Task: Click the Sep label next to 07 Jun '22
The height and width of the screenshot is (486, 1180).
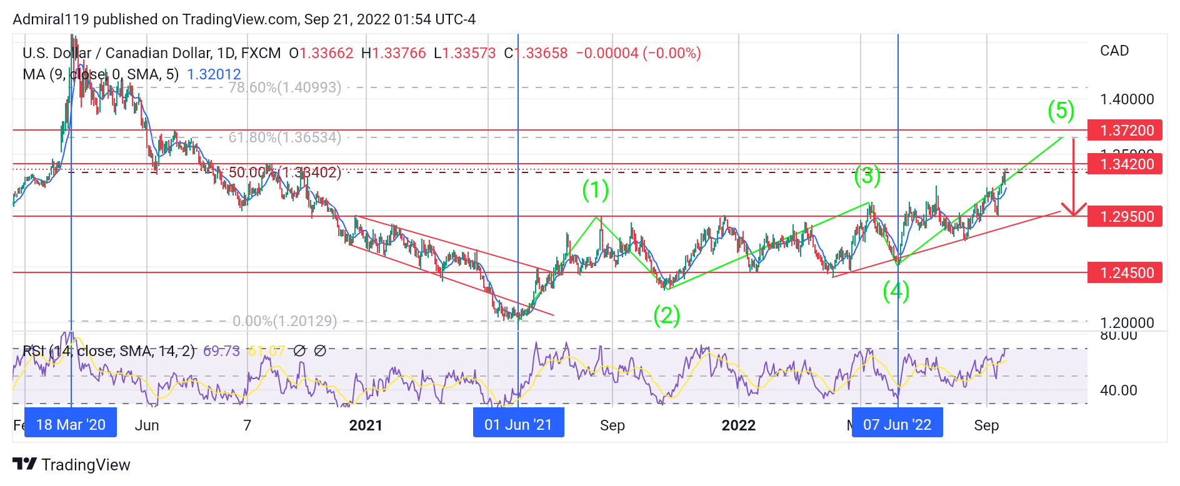Action: click(986, 425)
